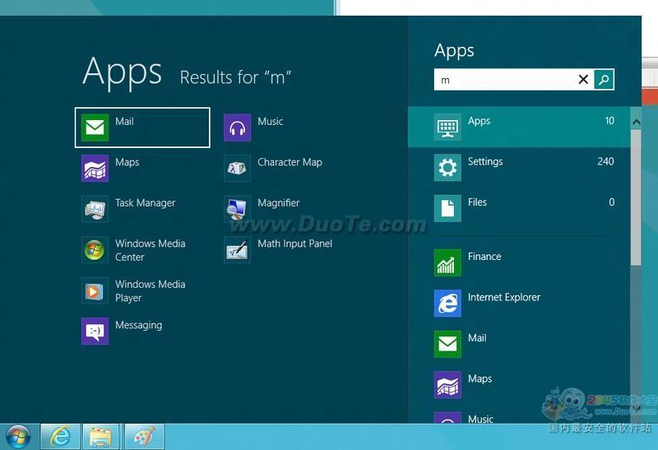The image size is (658, 450).
Task: Click Music label at bottom of search pane
Action: tap(480, 419)
